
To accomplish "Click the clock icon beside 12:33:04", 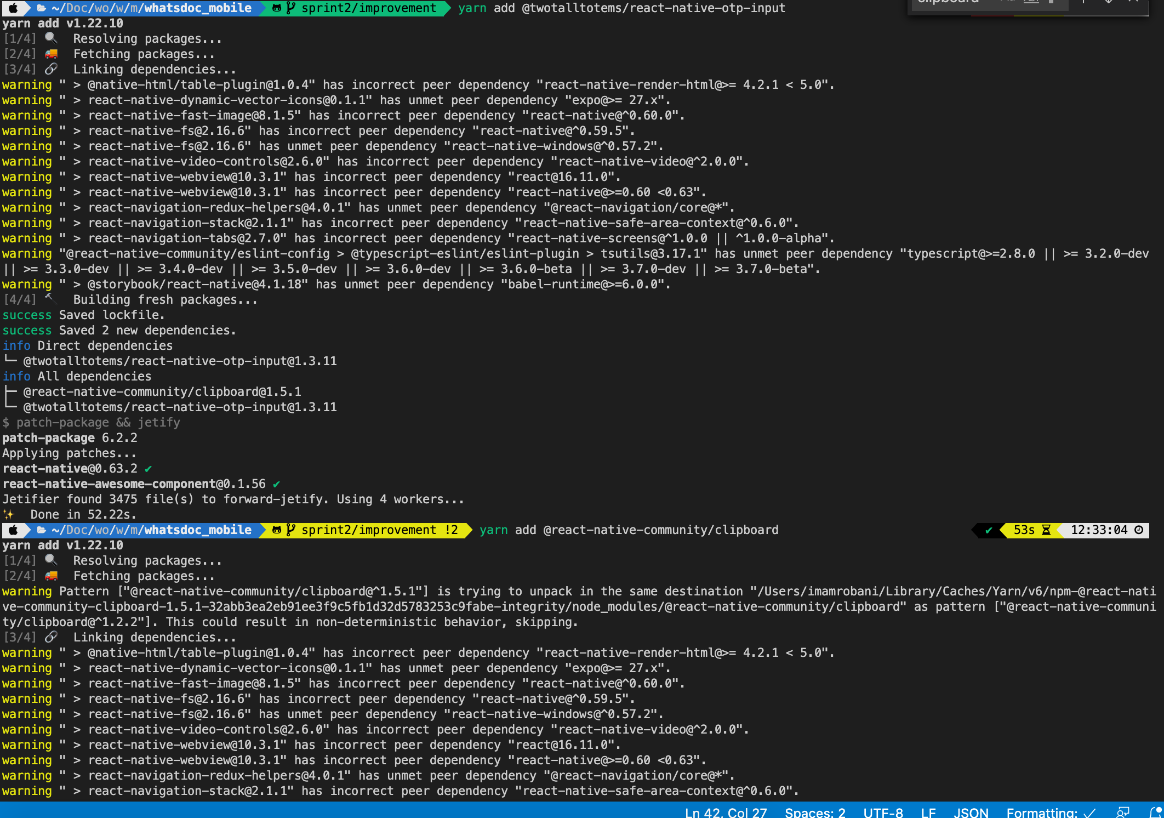I will tap(1139, 530).
